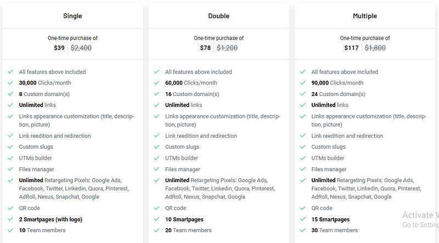This screenshot has width=439, height=243.
Task: Click the 10 Smartpages feature in the Double plan
Action: (184, 219)
